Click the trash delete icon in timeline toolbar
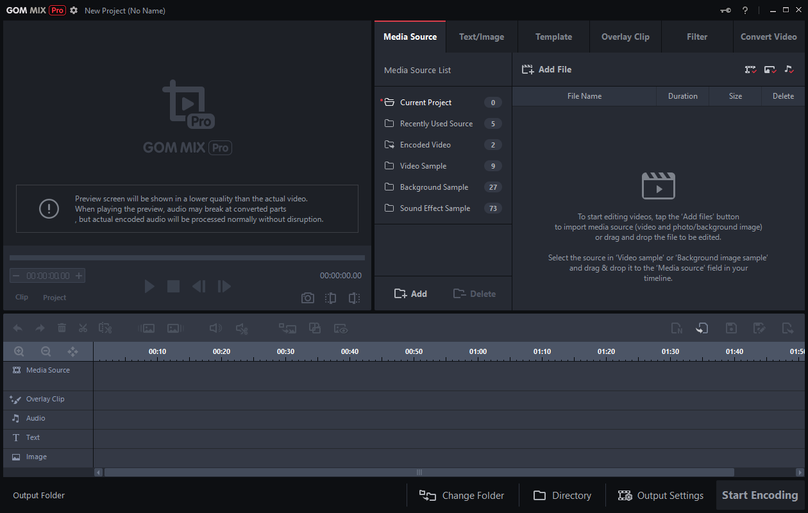The width and height of the screenshot is (808, 513). (62, 328)
